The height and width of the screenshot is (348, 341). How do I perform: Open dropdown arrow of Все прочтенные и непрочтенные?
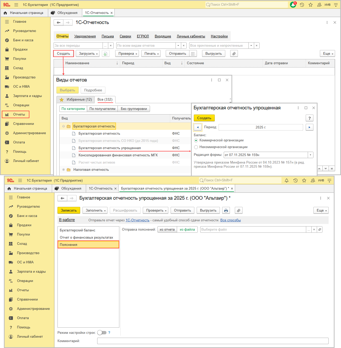[x=251, y=45]
